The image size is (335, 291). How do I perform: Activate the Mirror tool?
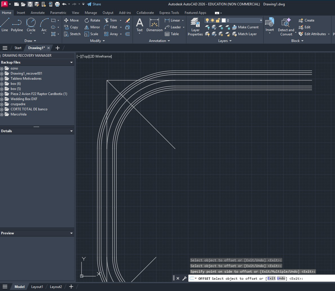tap(92, 27)
